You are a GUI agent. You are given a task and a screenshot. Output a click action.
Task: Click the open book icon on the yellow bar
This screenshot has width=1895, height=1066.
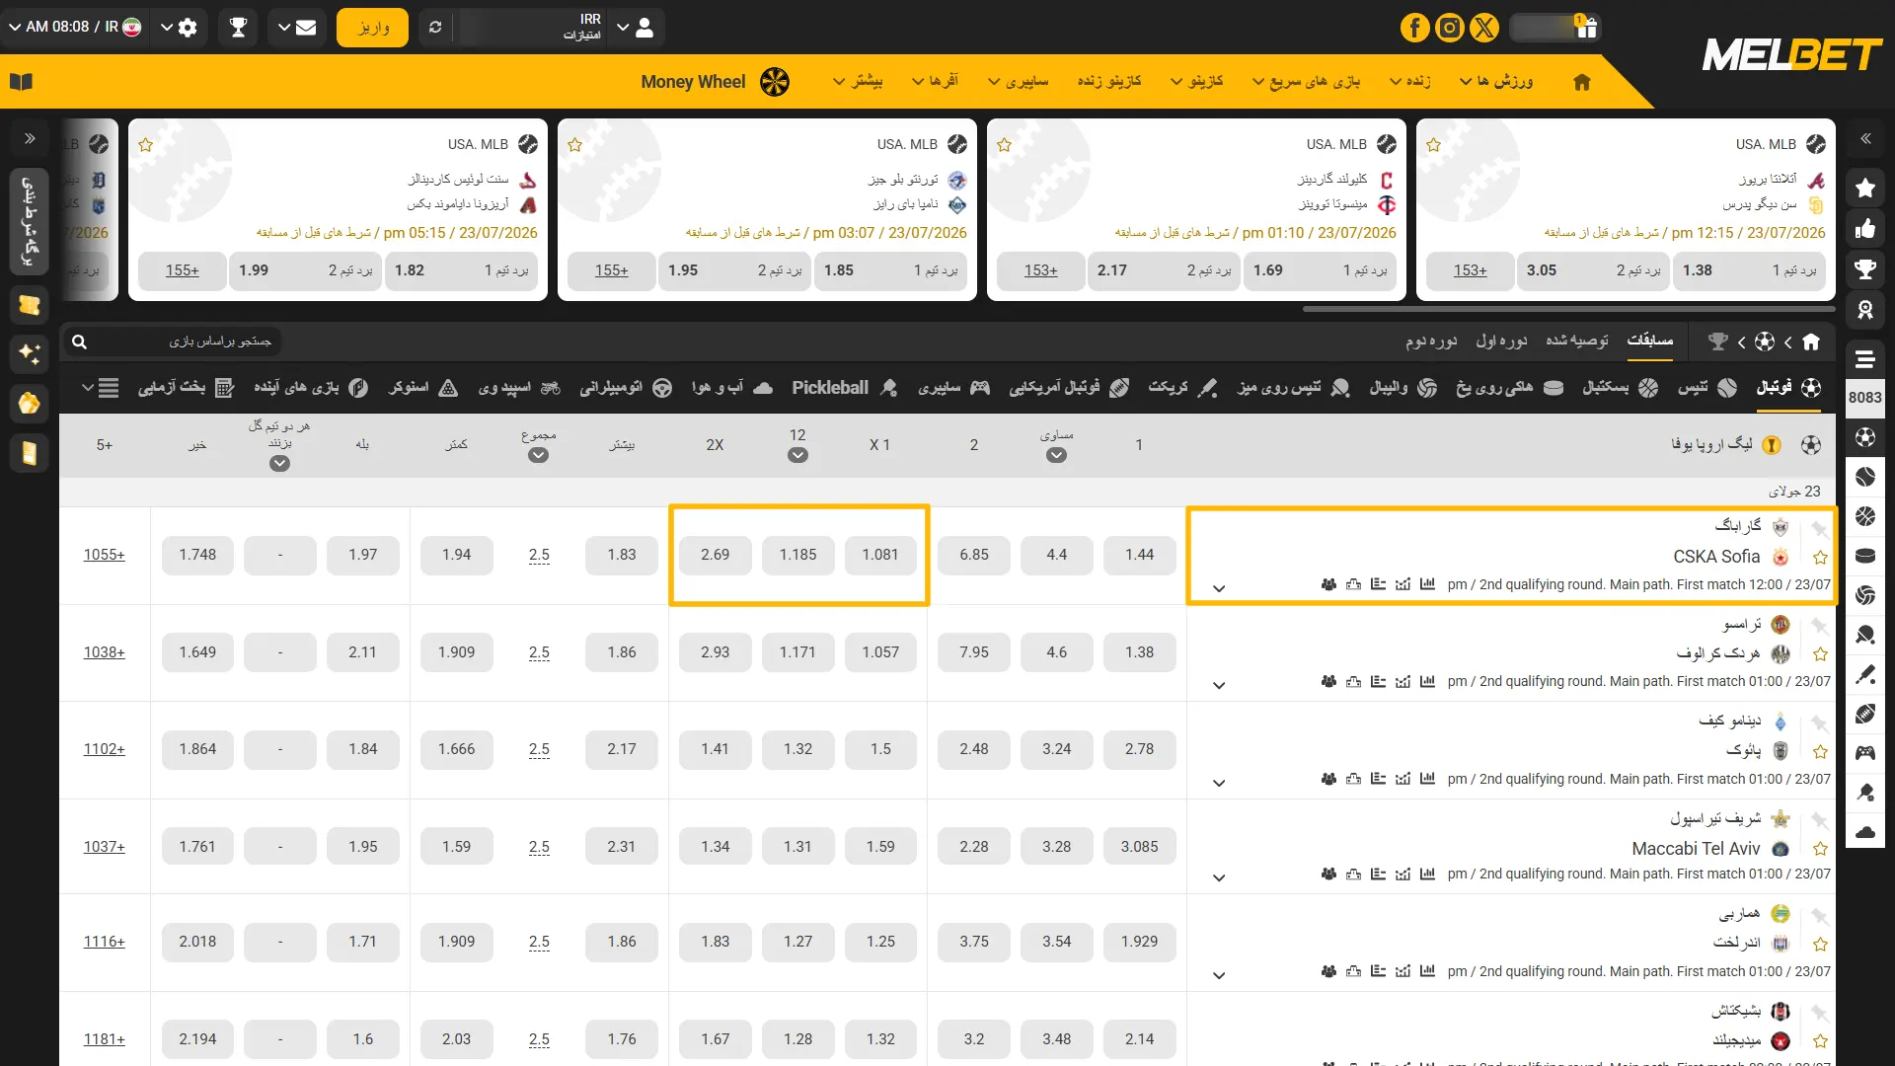22,82
